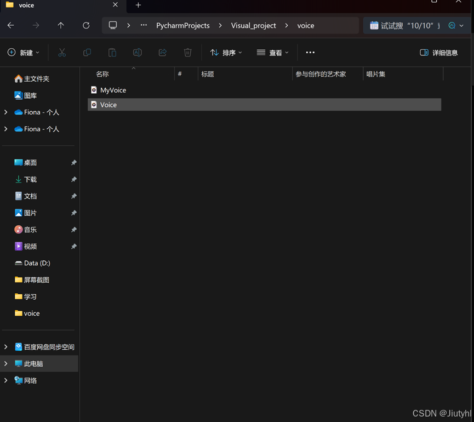Click the refresh icon next to the address bar
This screenshot has width=474, height=422.
tap(87, 25)
